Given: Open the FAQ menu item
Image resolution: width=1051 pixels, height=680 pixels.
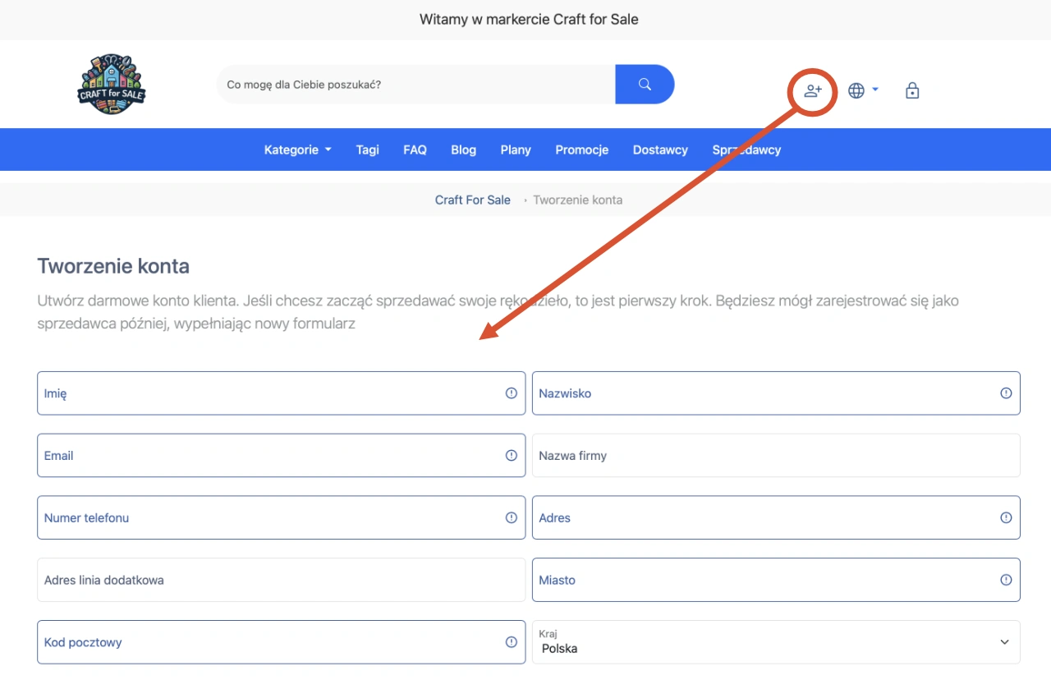Looking at the screenshot, I should [415, 149].
